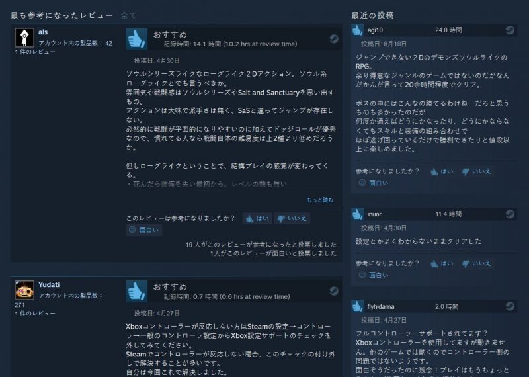
Task: Click the thumbs-up icon on als's review
Action: click(x=137, y=39)
